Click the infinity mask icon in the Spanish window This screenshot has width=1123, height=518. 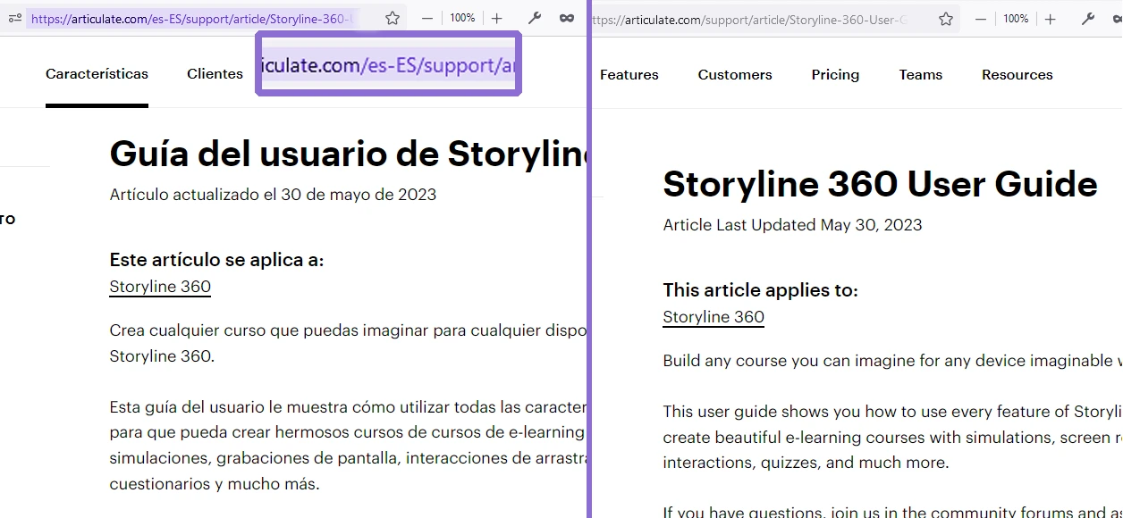pos(567,18)
